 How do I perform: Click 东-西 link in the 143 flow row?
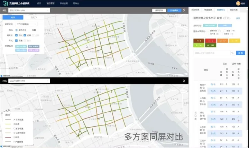(213, 133)
